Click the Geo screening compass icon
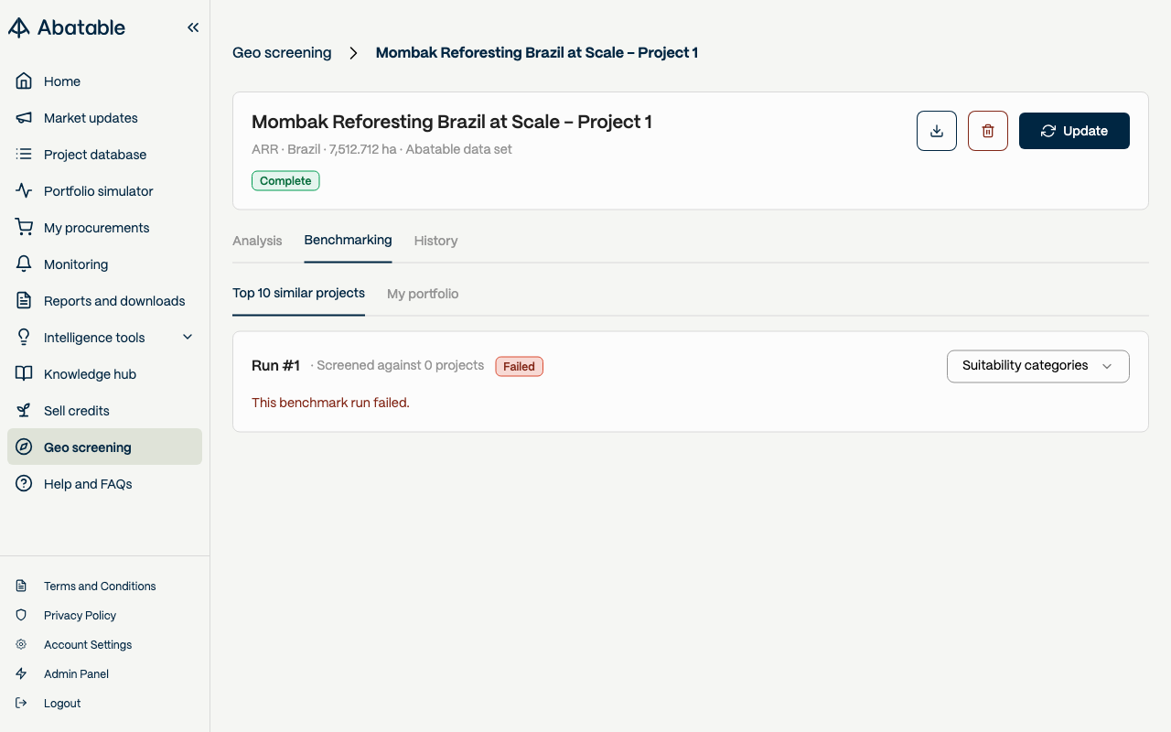The width and height of the screenshot is (1171, 732). point(25,447)
